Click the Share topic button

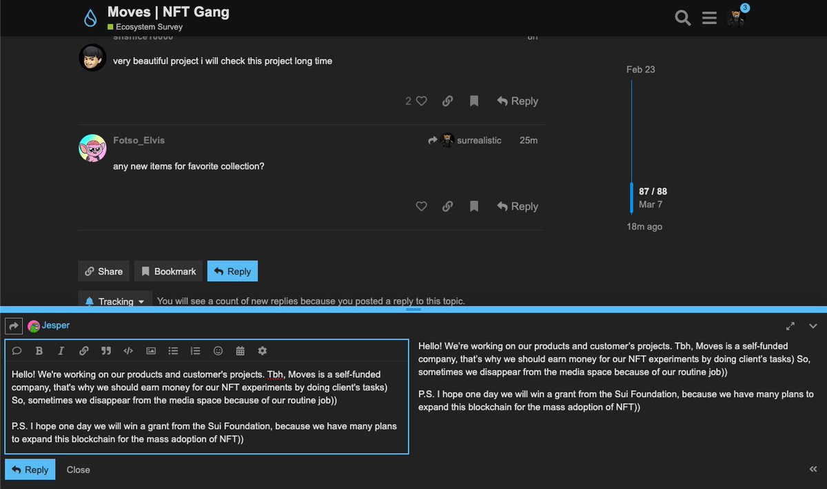click(103, 271)
